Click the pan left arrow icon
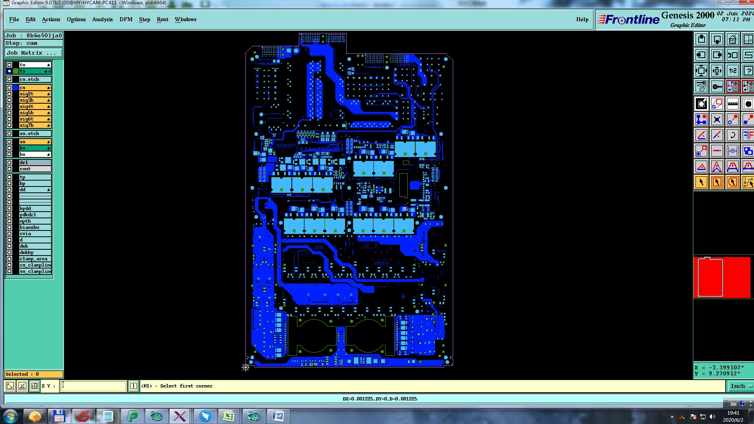This screenshot has height=424, width=754. pos(701,55)
